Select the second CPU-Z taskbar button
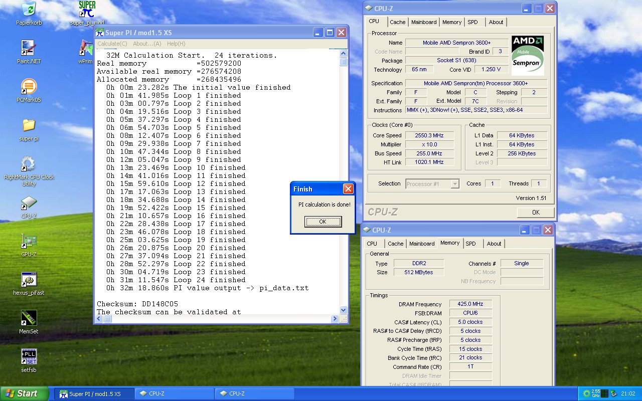This screenshot has height=401, width=642. (254, 393)
